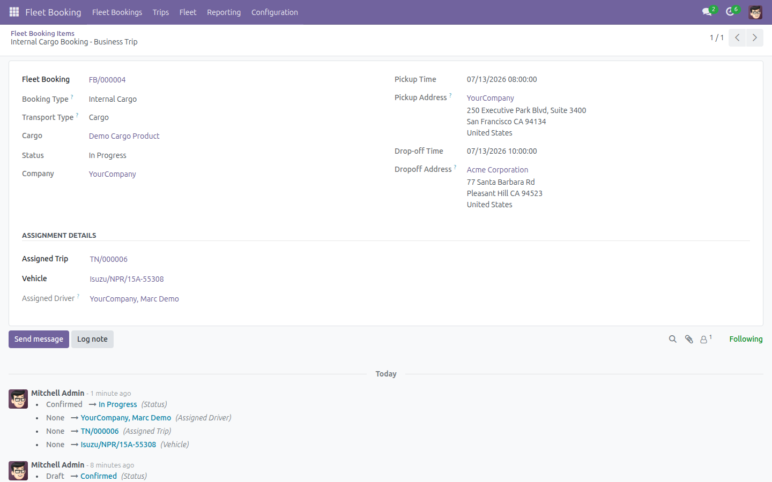Open the Fleet Booking Items breadcrumb
The height and width of the screenshot is (482, 772).
click(x=42, y=33)
